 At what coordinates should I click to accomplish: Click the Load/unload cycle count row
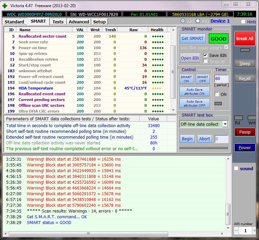pos(87,82)
